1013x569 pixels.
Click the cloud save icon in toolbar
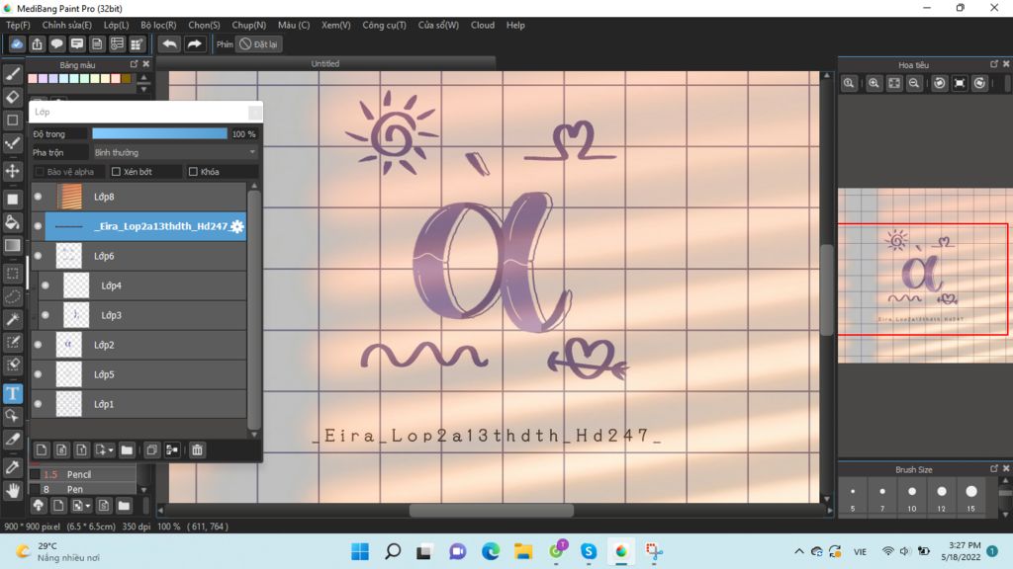pos(17,43)
